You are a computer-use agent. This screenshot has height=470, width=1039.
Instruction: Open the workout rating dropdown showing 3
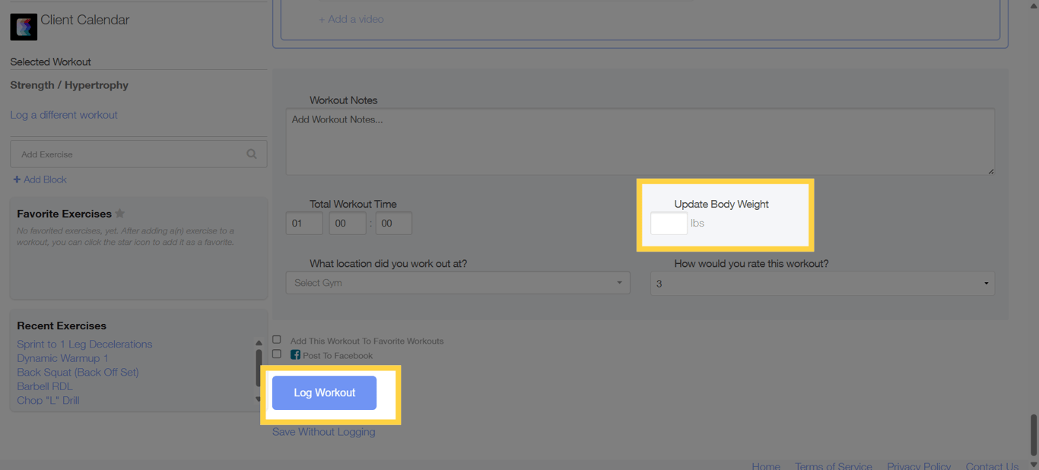(822, 283)
